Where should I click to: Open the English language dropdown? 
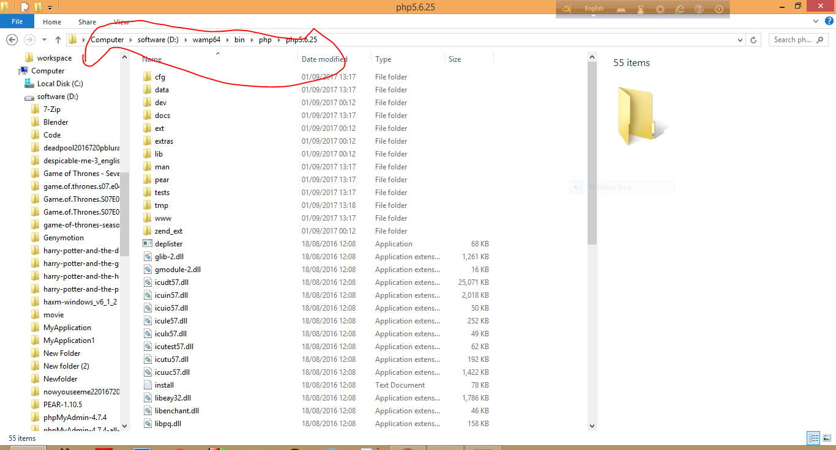pyautogui.click(x=594, y=9)
